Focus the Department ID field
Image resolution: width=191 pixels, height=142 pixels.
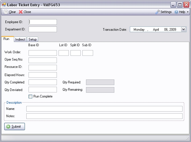(43, 29)
